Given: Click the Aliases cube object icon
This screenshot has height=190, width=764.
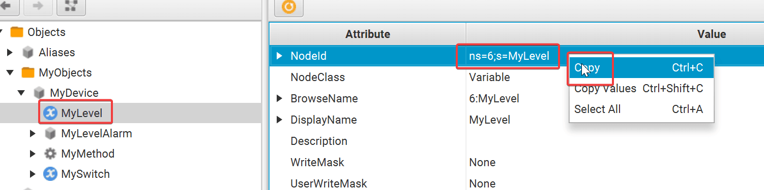Looking at the screenshot, I should tap(28, 53).
